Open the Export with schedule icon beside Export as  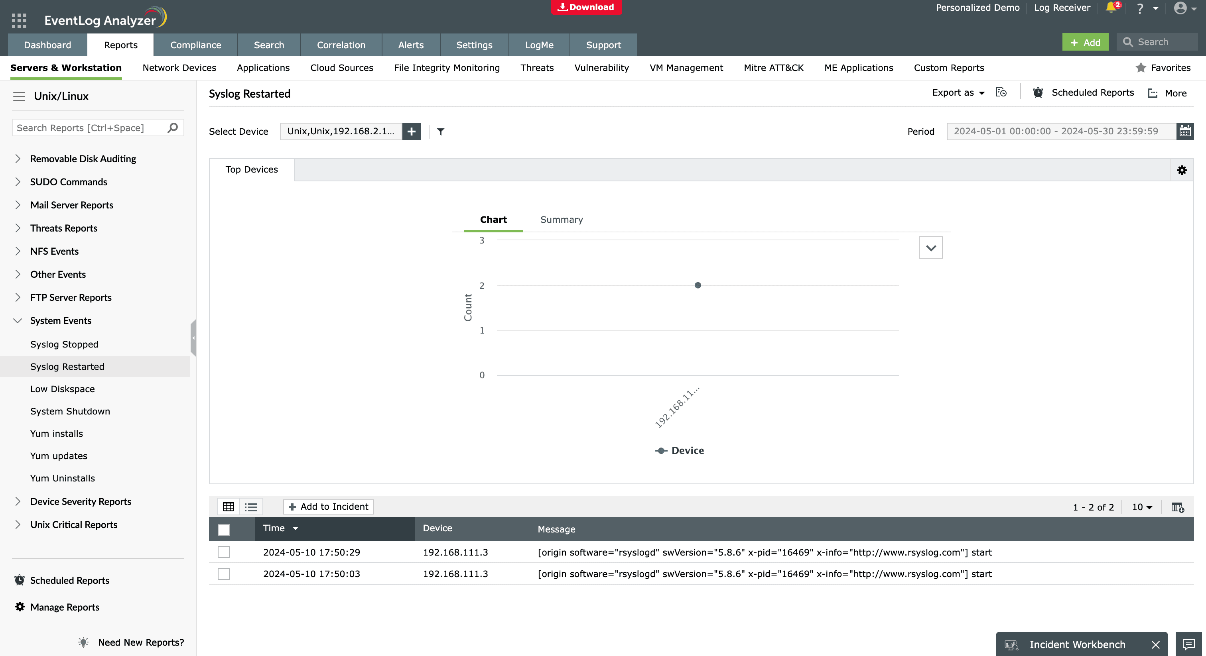pyautogui.click(x=1001, y=92)
